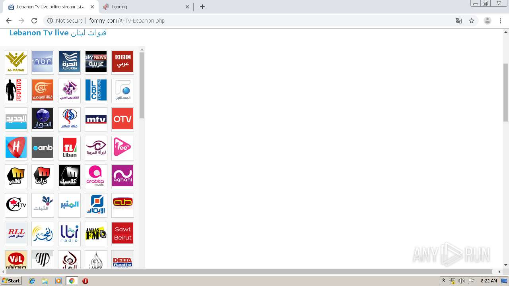Open the Sawt Beirut radio logo

click(x=123, y=234)
